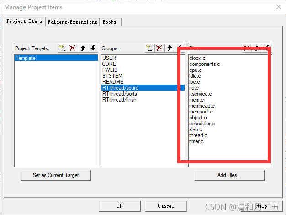Close the Manage Project Items dialog
This screenshot has width=286, height=215.
[279, 7]
